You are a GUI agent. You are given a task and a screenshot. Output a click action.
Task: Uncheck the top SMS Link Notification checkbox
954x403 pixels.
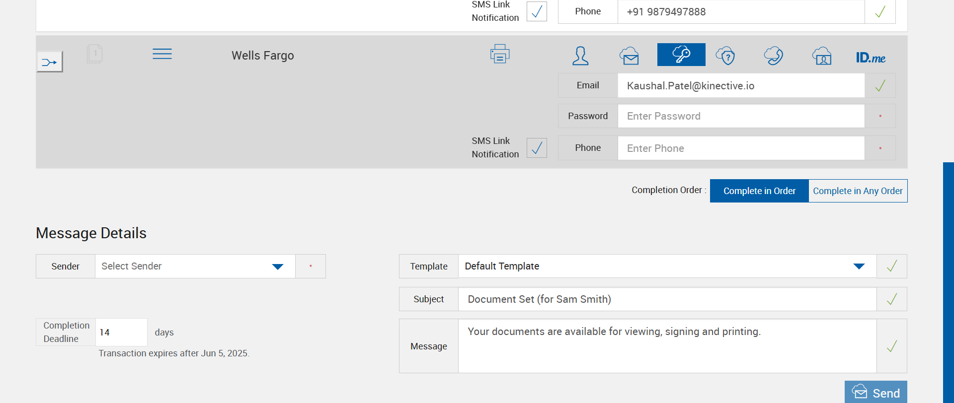click(537, 11)
